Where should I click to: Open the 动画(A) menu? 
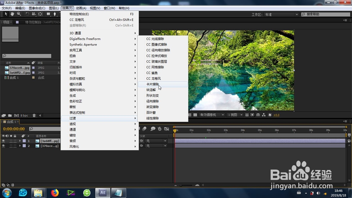81,8
